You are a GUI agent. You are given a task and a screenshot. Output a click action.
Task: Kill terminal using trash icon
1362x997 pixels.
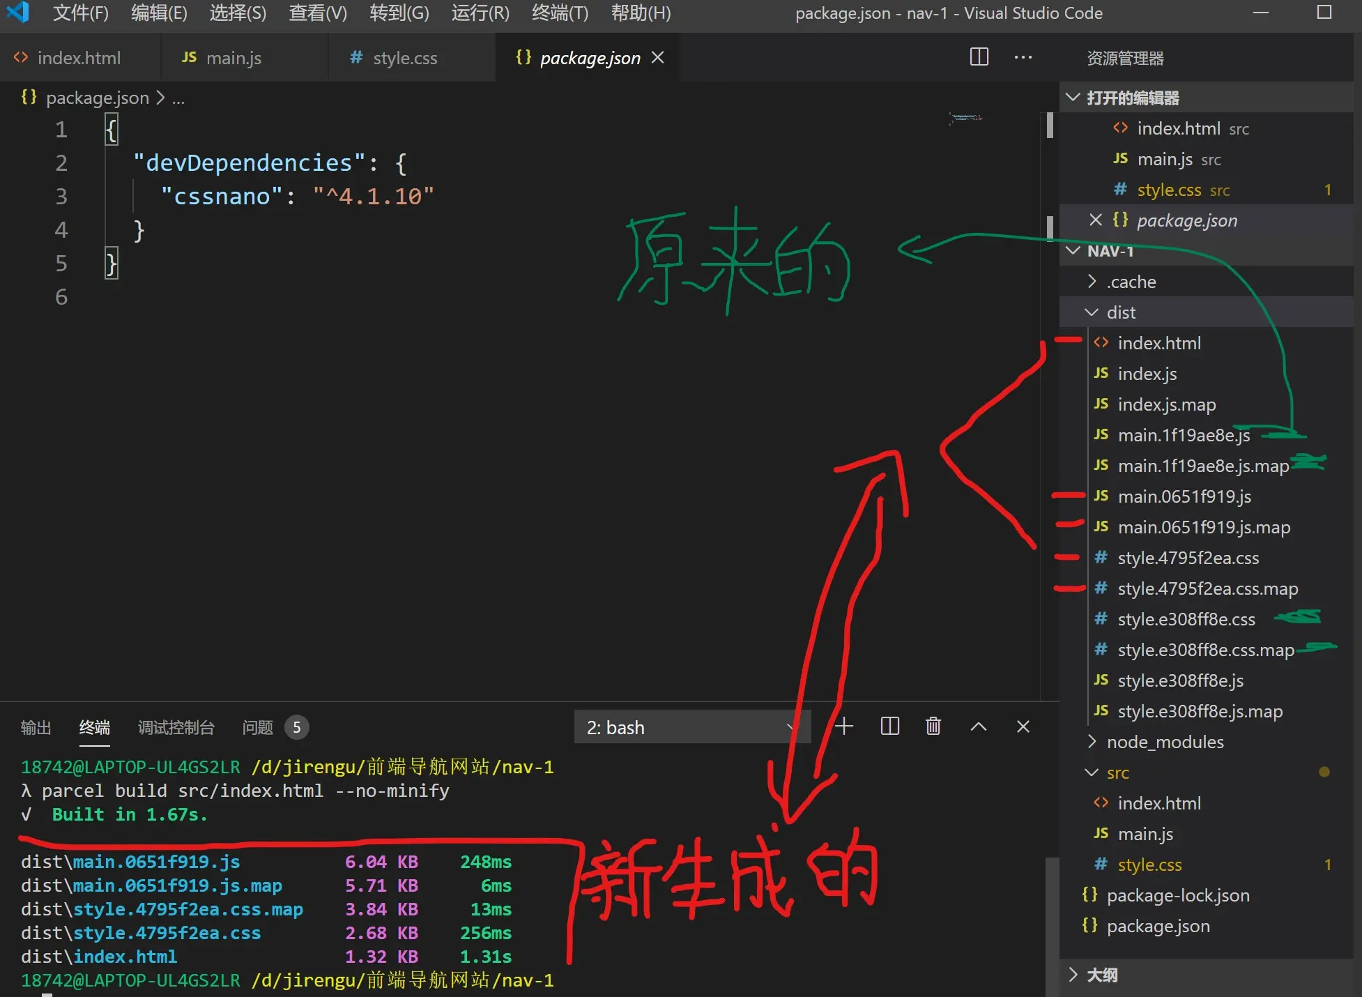pos(933,726)
